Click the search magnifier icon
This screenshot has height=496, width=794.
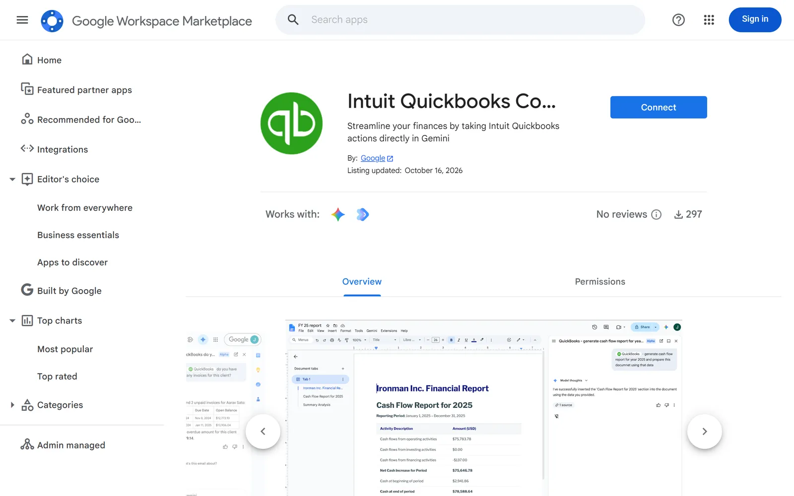[x=293, y=20]
